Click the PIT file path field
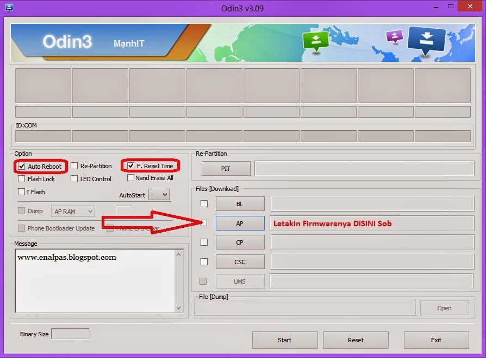486x358 pixels. point(364,169)
